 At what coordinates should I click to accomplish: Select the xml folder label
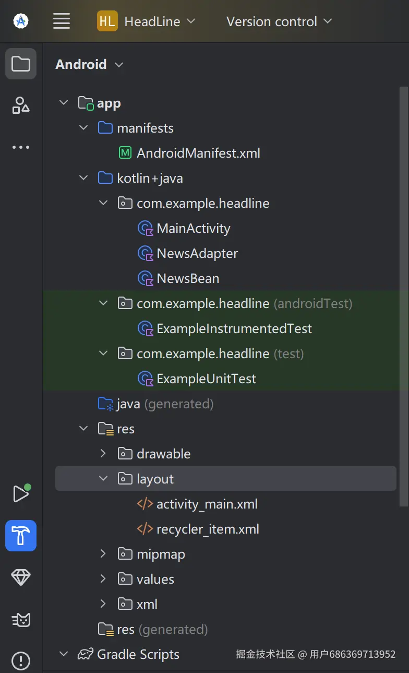(147, 604)
